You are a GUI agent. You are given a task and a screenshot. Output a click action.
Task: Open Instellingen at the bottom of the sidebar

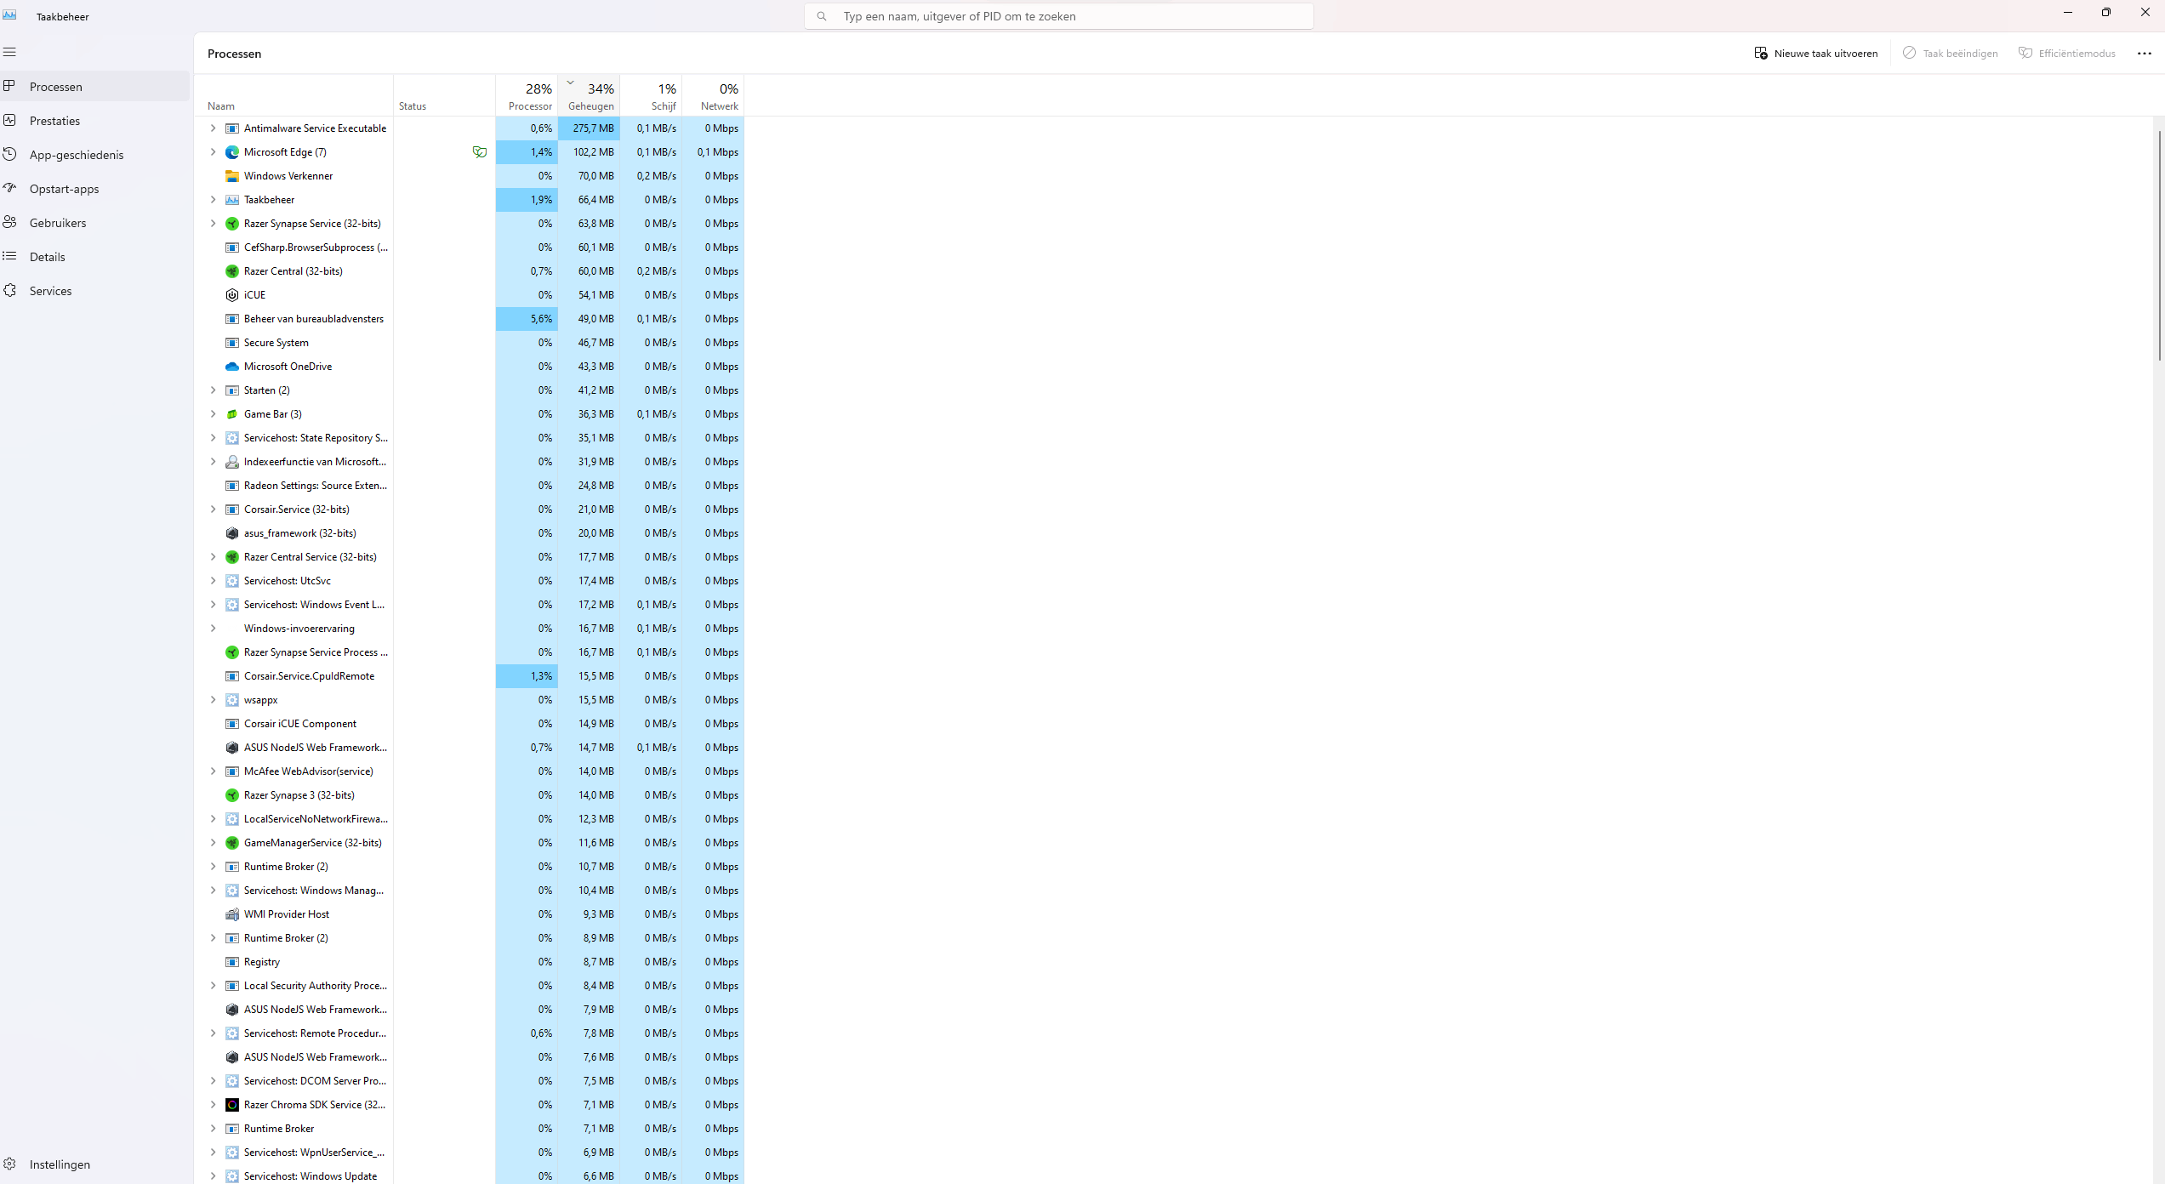point(60,1164)
